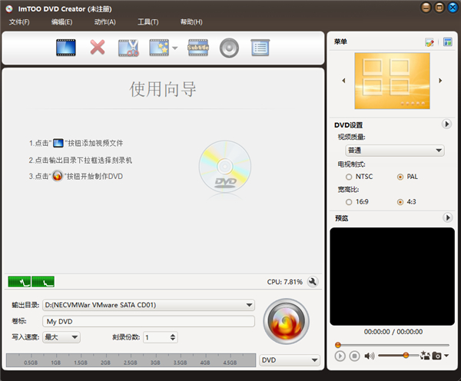
Task: Open the video quality dropdown
Action: pos(395,151)
